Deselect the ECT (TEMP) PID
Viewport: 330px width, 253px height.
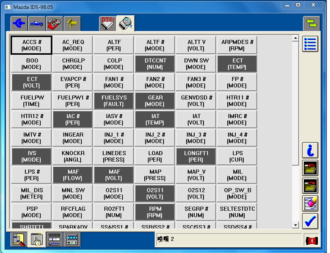[x=237, y=64]
